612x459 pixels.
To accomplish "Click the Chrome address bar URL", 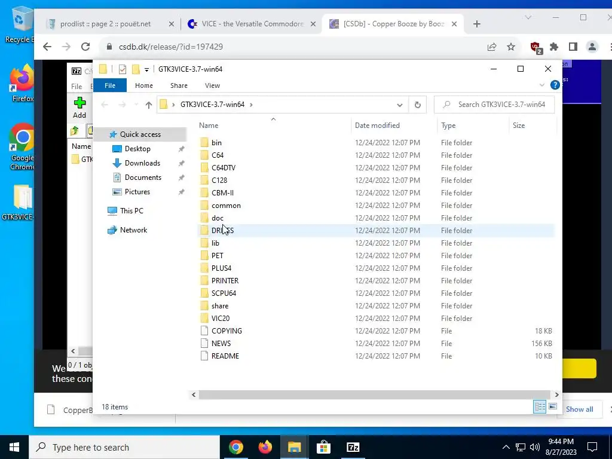I will tap(170, 47).
